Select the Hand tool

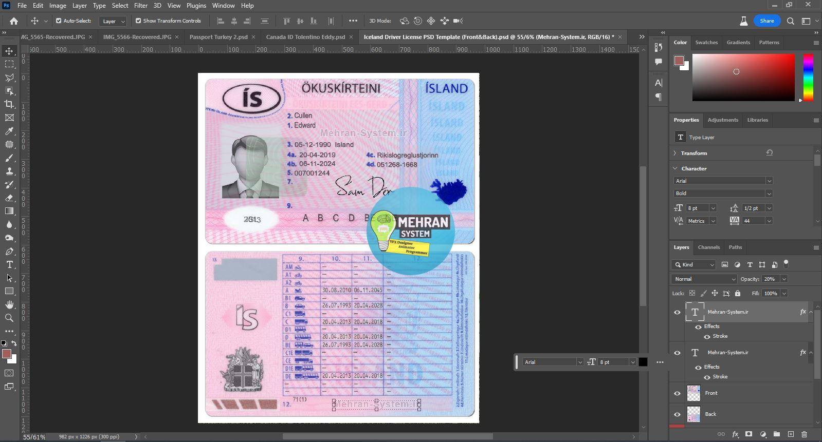(x=9, y=304)
